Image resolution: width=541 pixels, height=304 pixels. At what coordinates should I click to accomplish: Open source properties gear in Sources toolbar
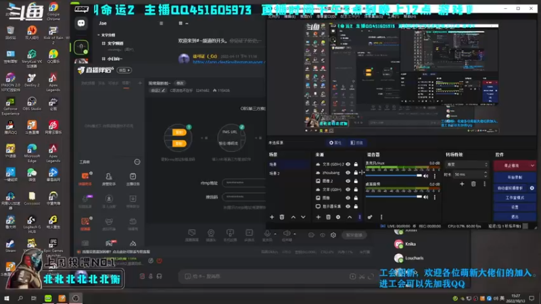[x=338, y=217]
